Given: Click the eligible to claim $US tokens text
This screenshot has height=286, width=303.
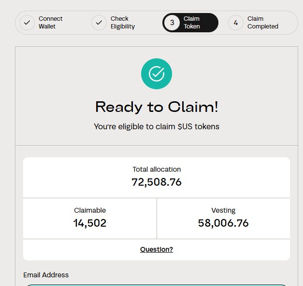Looking at the screenshot, I should tap(157, 126).
